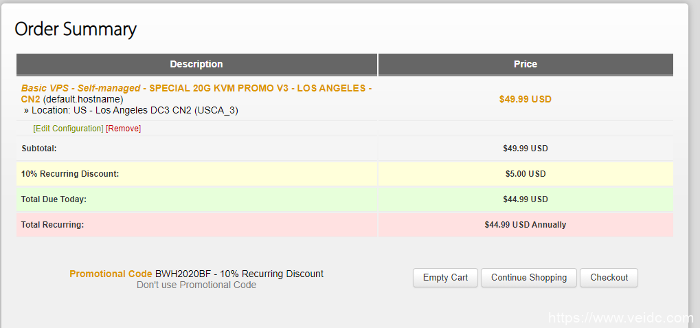This screenshot has height=328, width=700.
Task: Click the Total Due Today label
Action: 54,199
